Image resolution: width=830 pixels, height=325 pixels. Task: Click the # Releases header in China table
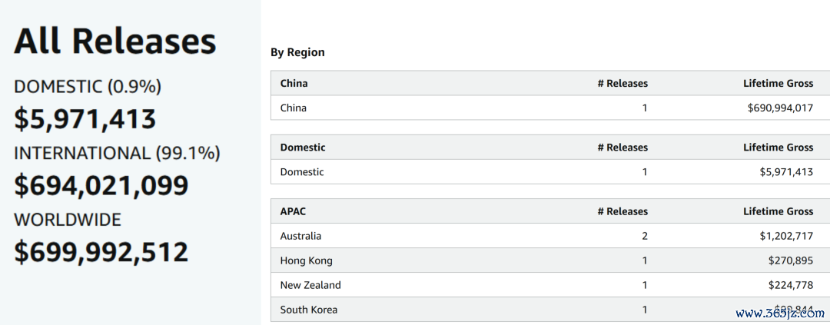(622, 83)
